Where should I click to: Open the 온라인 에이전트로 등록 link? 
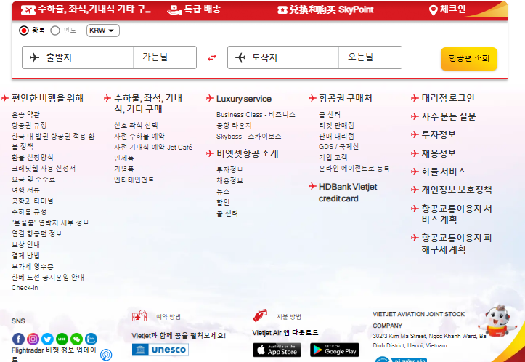354,168
